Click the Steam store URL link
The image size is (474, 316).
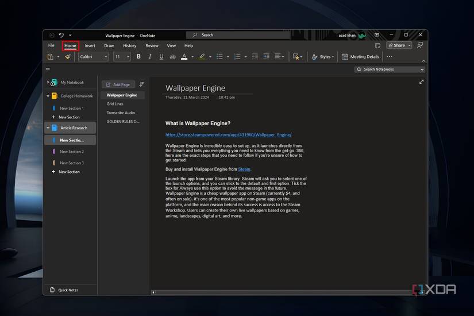click(228, 135)
